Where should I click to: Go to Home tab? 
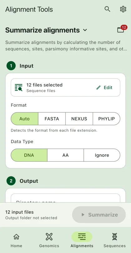point(16,241)
